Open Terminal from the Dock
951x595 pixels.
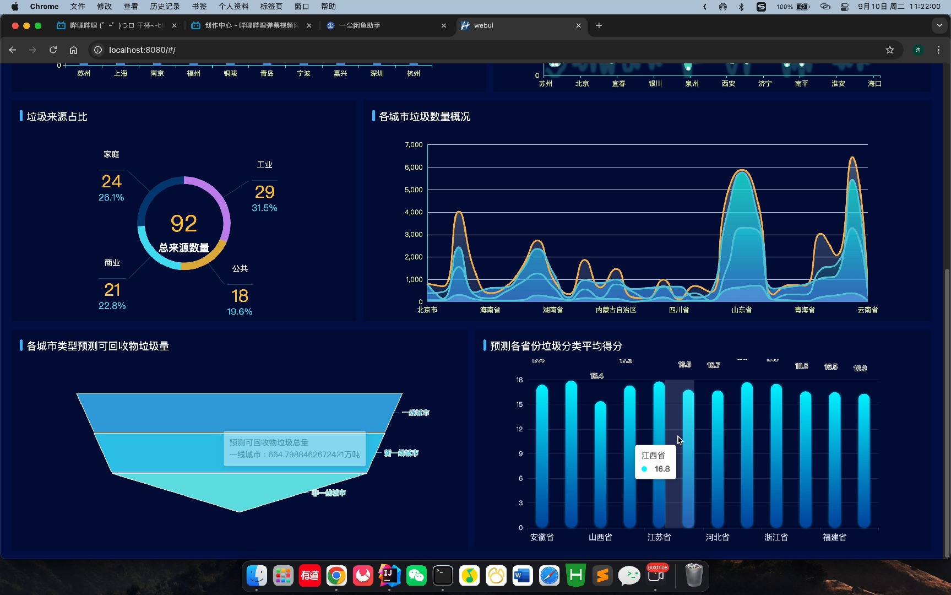click(443, 576)
